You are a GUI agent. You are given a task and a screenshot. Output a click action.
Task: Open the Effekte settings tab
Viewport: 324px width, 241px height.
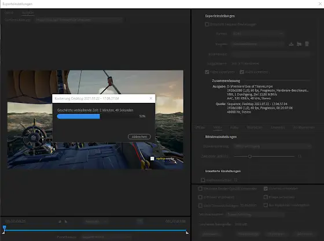tap(200, 128)
